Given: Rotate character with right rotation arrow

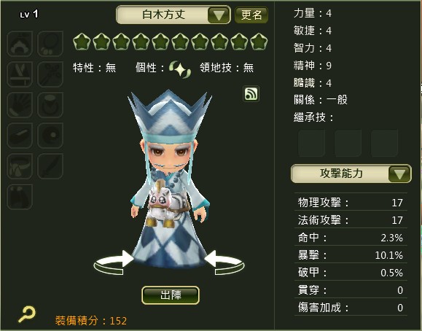Looking at the screenshot, I should click(x=224, y=262).
